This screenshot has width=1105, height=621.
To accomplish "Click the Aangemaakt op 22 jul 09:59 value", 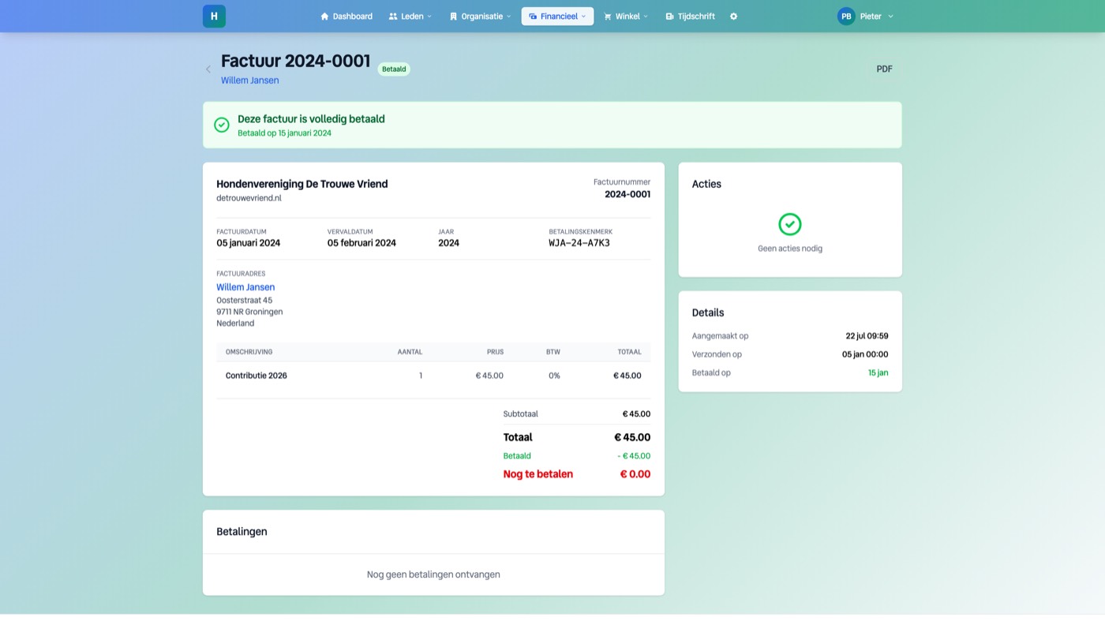I will pyautogui.click(x=867, y=336).
